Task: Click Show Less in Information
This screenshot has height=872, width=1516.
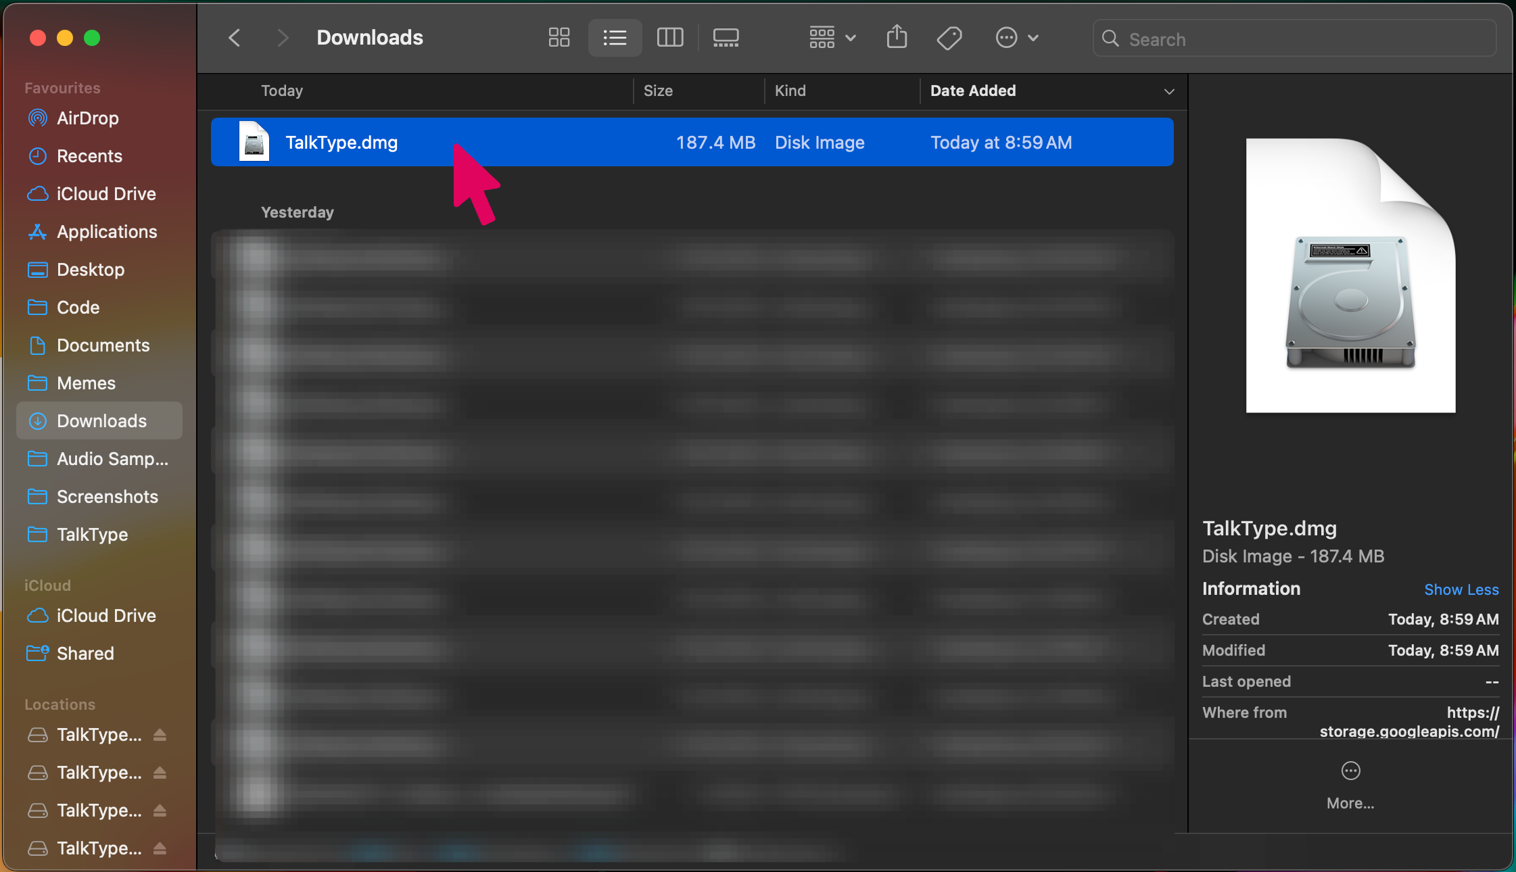Action: [x=1461, y=589]
